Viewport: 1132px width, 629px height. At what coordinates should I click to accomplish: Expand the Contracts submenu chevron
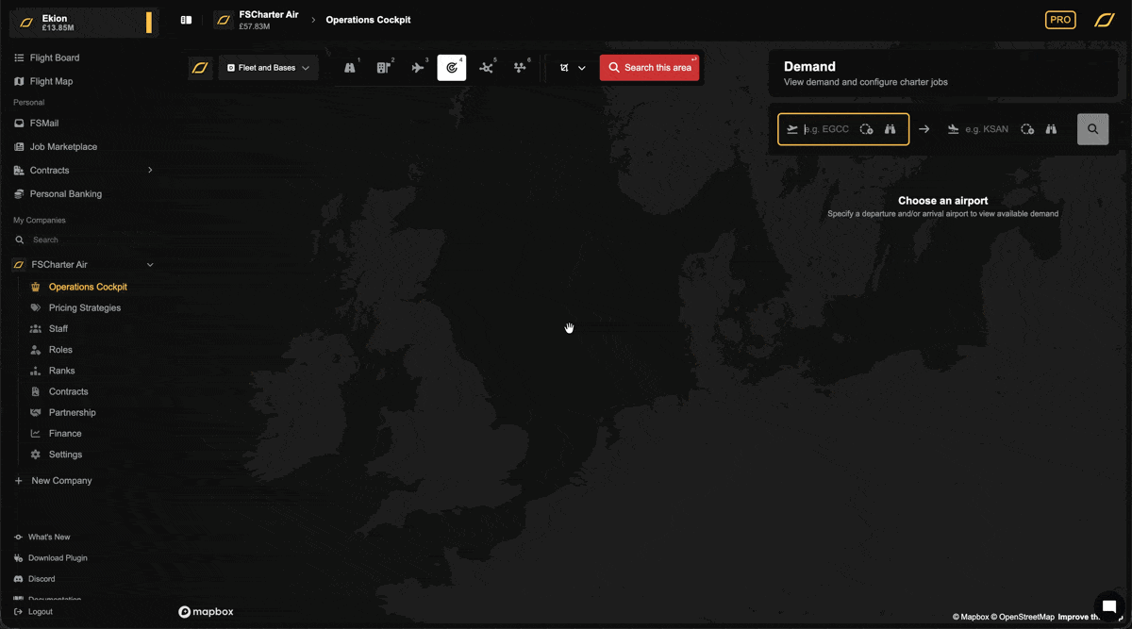coord(150,171)
